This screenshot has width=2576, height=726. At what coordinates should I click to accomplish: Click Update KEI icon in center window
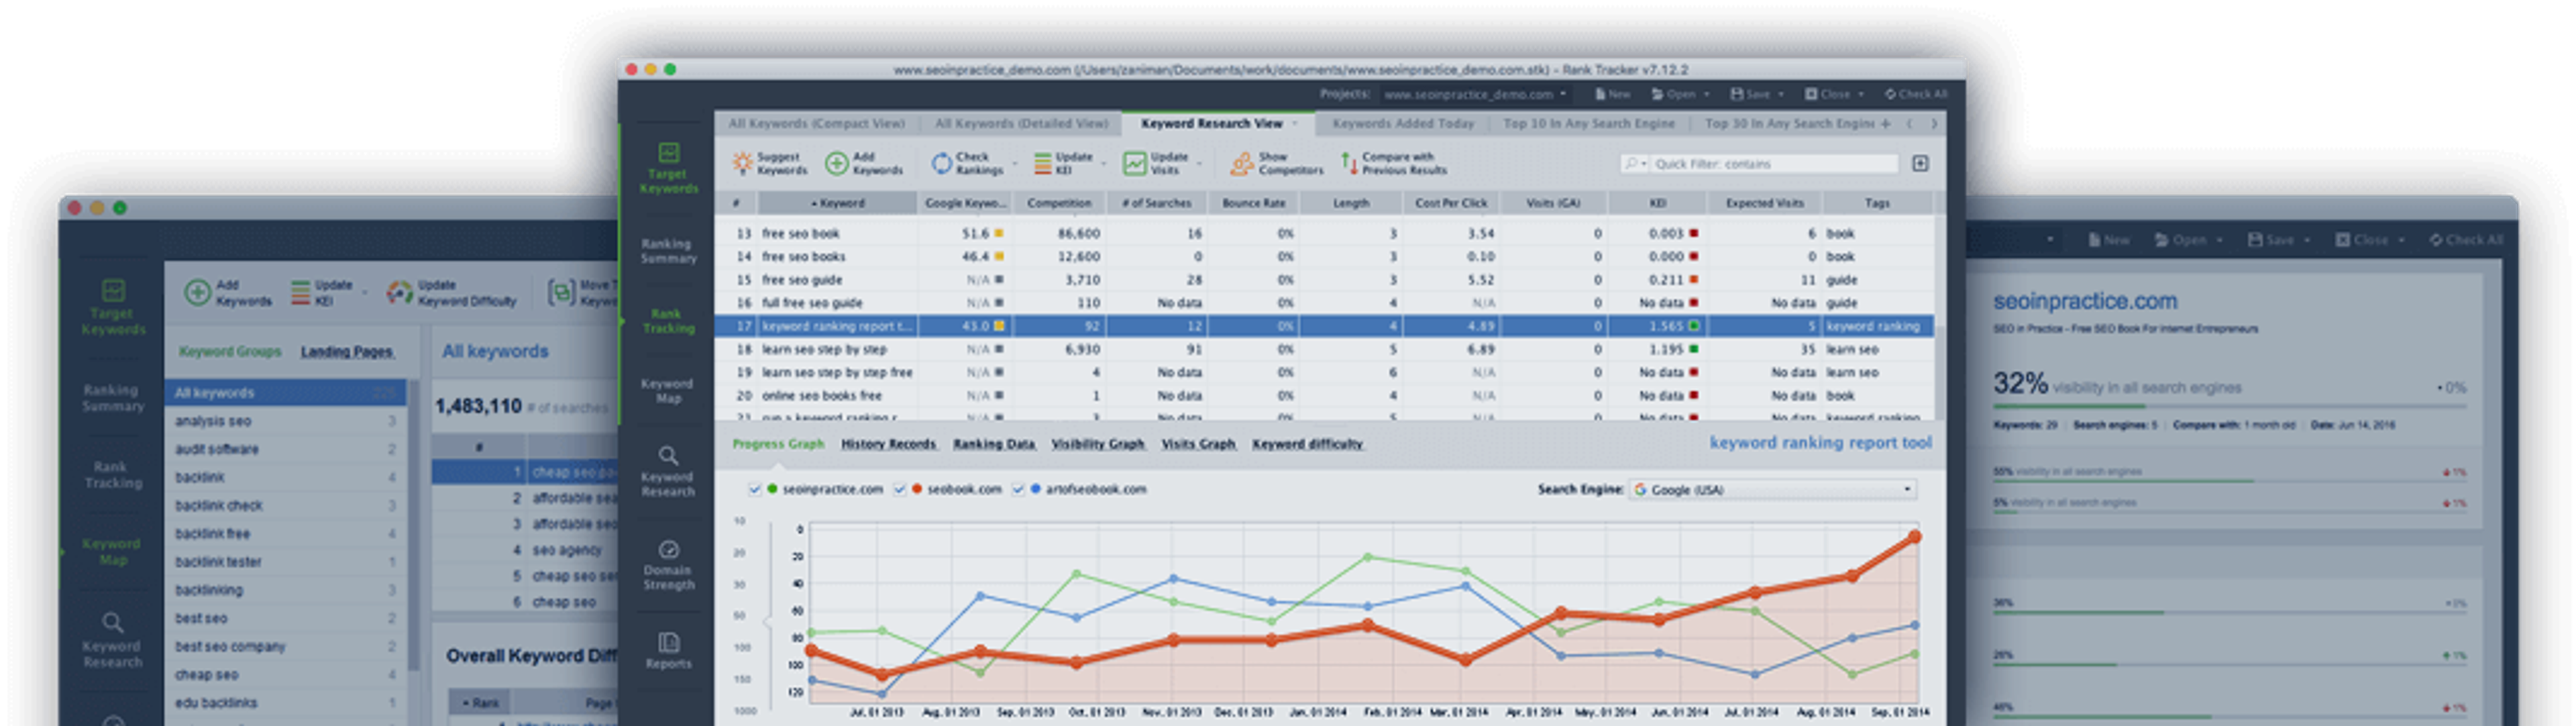(x=1042, y=163)
